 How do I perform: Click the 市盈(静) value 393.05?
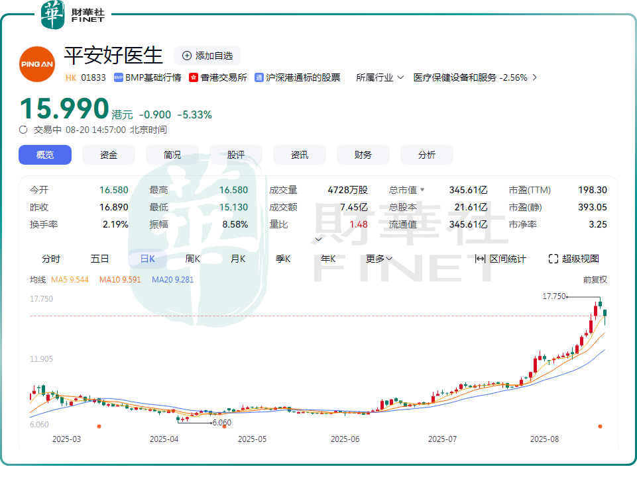pos(593,207)
